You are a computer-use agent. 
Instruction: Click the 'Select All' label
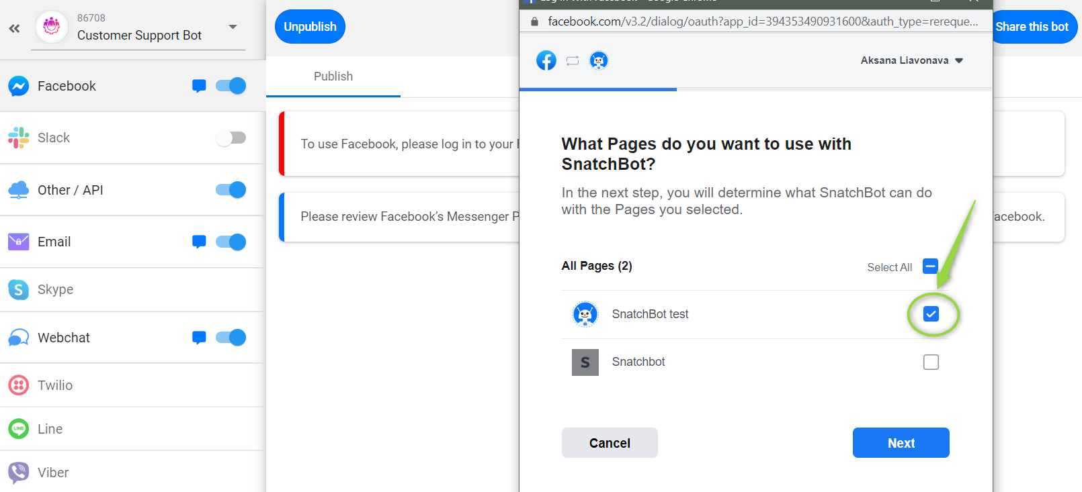889,267
